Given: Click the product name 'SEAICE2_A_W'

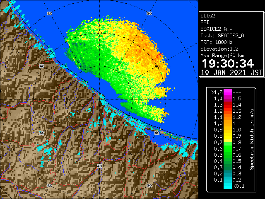Looking at the screenshot, I should tap(217, 29).
